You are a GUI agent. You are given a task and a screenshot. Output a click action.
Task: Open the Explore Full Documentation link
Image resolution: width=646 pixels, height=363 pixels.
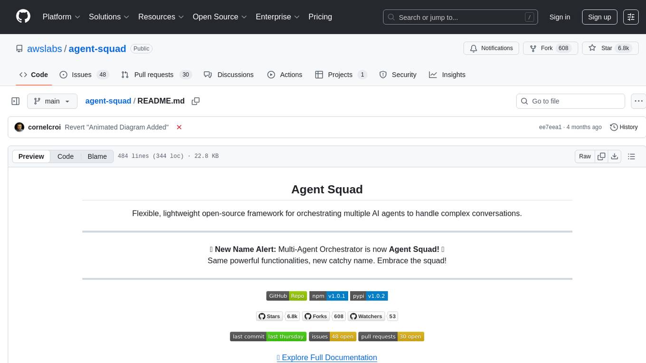[x=327, y=357]
